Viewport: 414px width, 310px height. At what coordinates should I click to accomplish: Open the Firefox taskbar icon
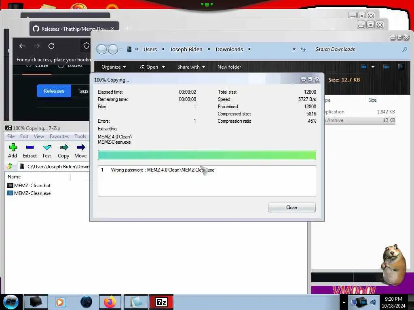tap(110, 302)
